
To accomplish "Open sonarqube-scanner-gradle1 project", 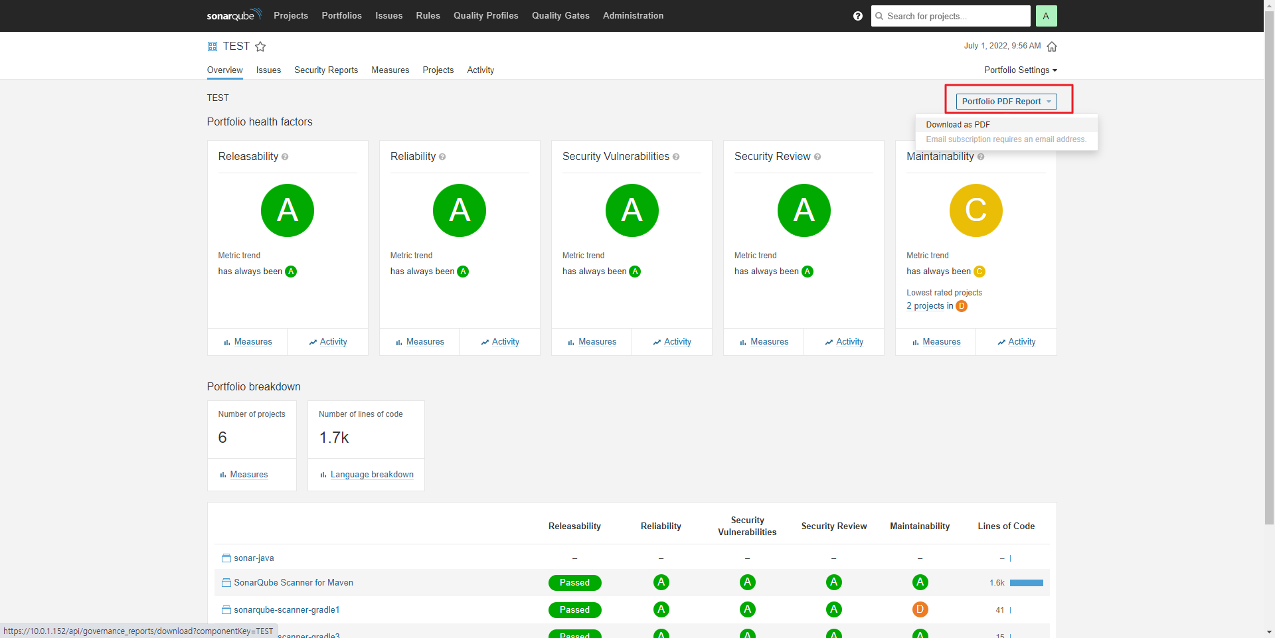I will pos(287,610).
